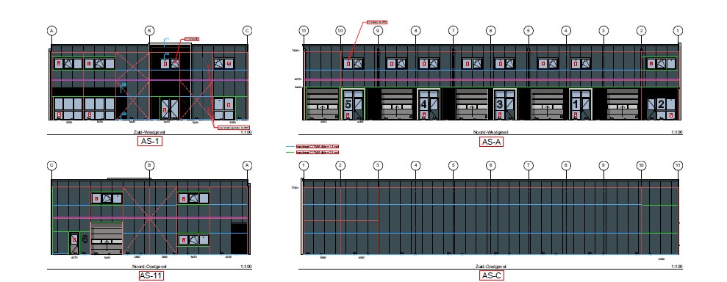Select door number 1 in Noord-Westgevel
Viewport: 727px width, 282px height.
(x=575, y=104)
